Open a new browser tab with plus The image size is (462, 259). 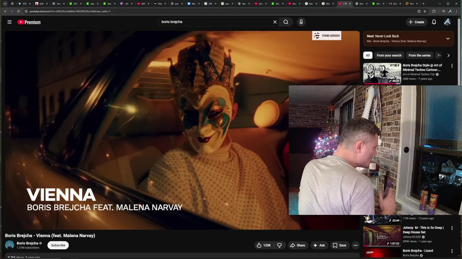423,4
